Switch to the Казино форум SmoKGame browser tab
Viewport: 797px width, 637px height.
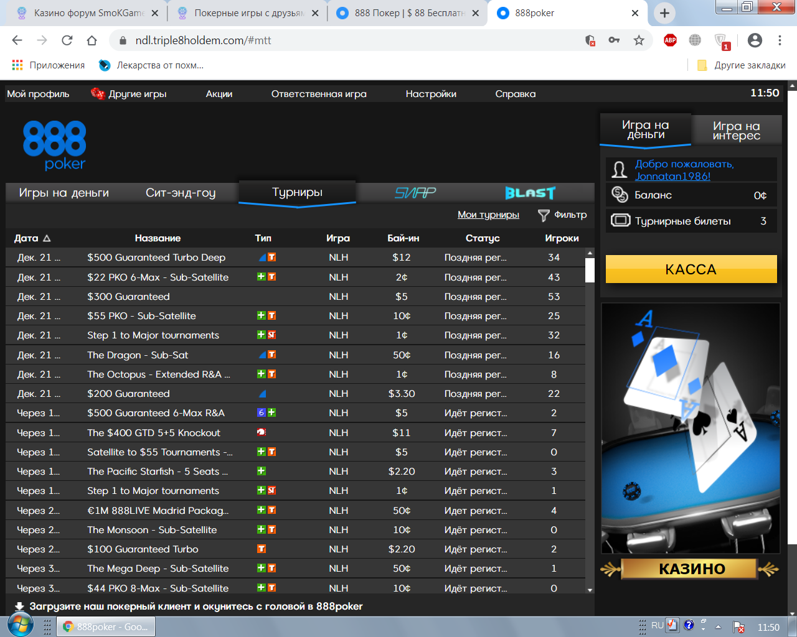87,13
